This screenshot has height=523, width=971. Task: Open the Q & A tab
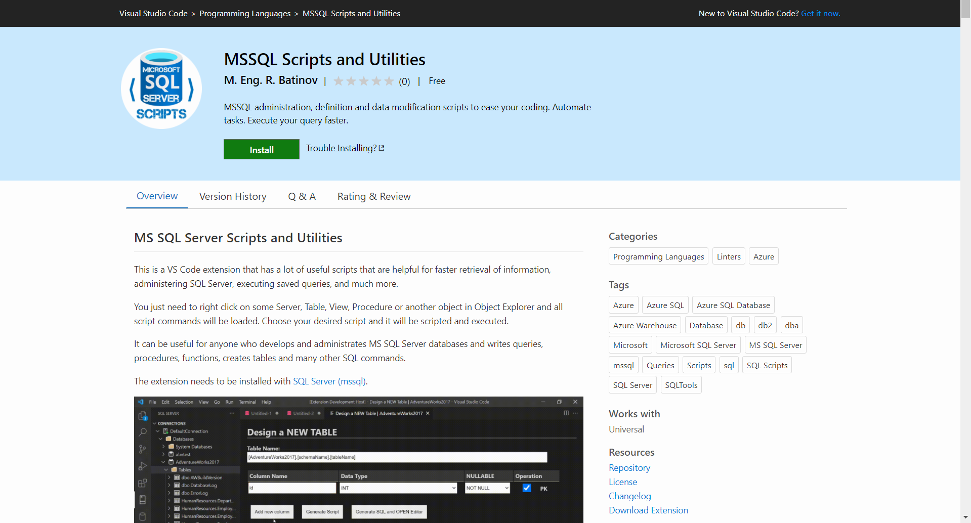point(302,196)
